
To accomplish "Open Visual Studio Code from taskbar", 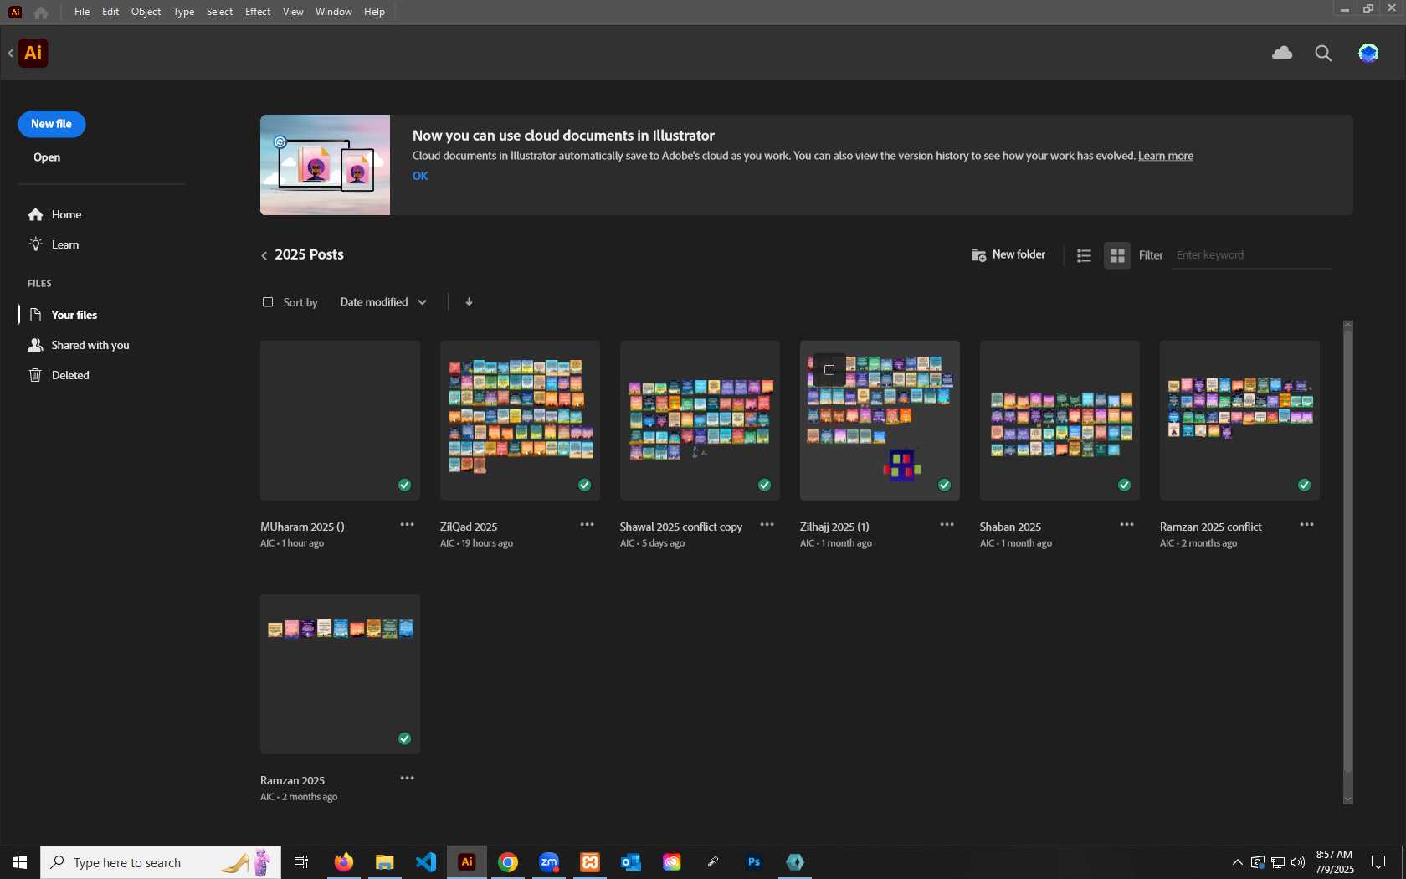I will (x=425, y=861).
